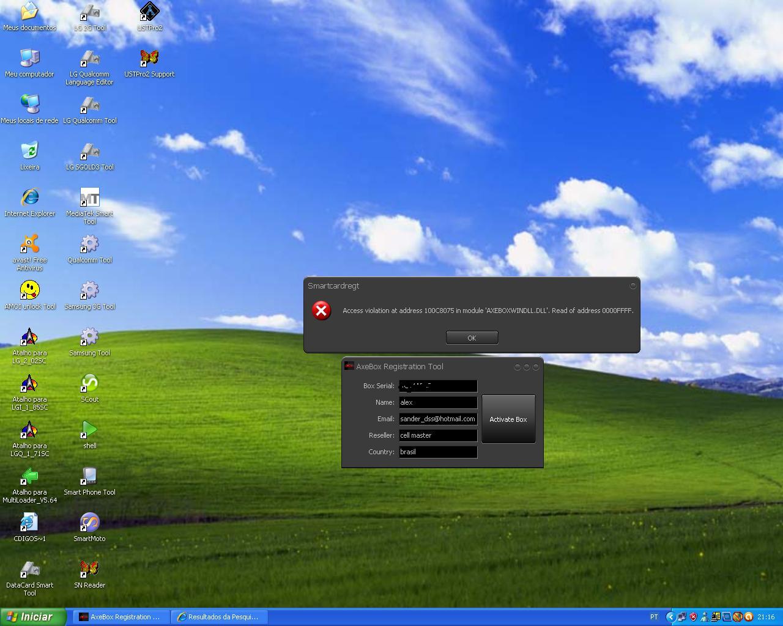Select the Email field in the registration tool
783x626 pixels.
pos(437,419)
